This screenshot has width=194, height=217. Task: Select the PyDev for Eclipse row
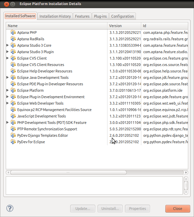97,142
